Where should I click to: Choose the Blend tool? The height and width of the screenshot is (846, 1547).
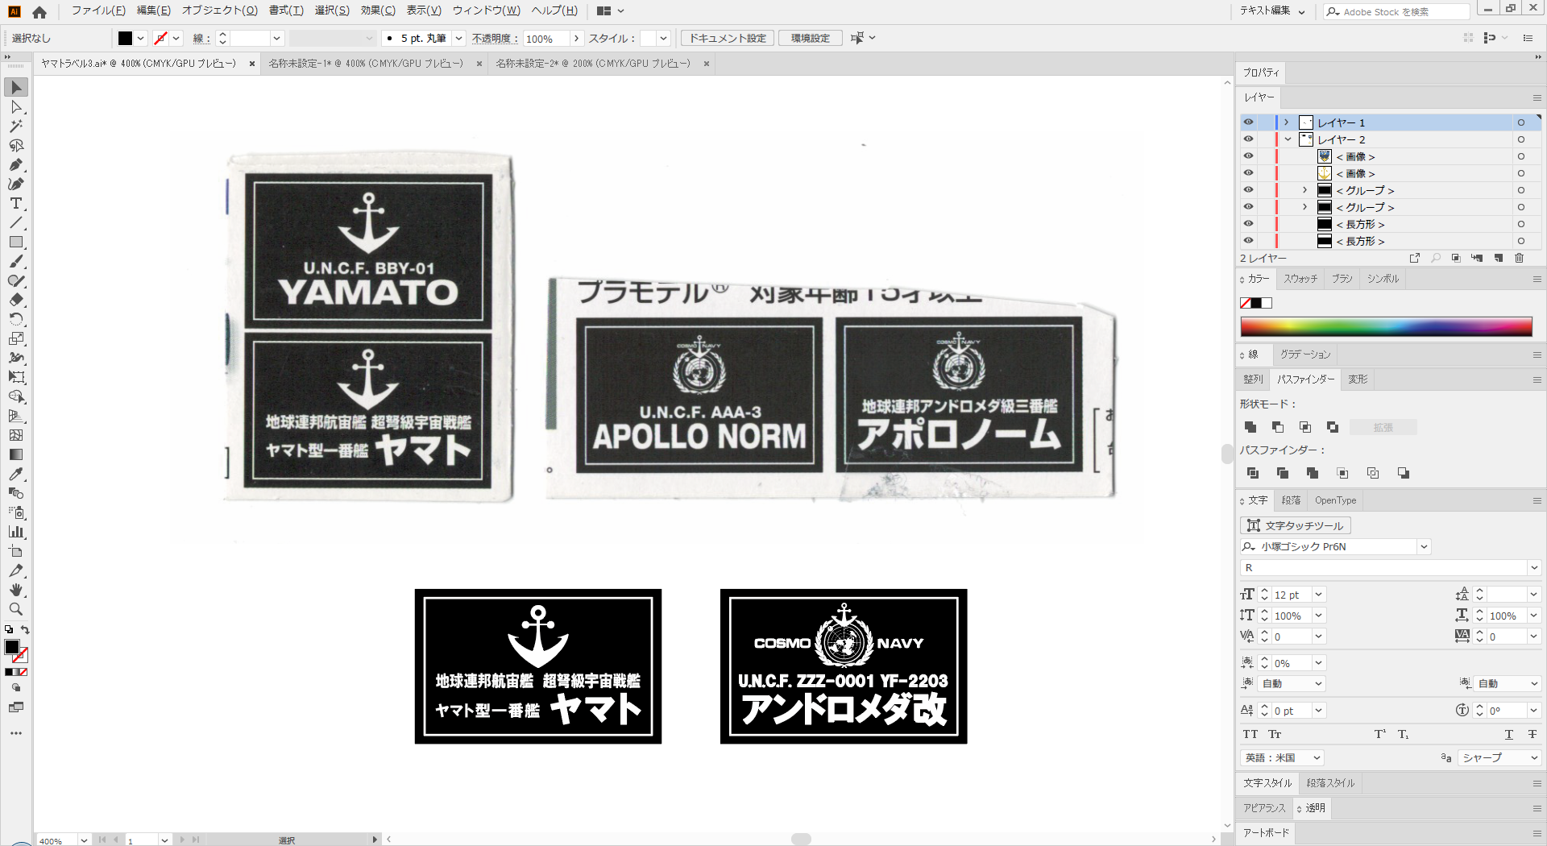tap(16, 493)
